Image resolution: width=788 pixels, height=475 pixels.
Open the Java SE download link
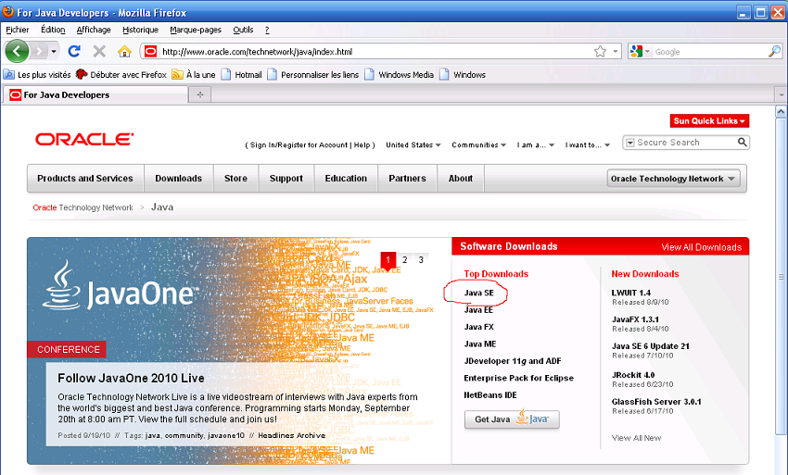coord(479,293)
